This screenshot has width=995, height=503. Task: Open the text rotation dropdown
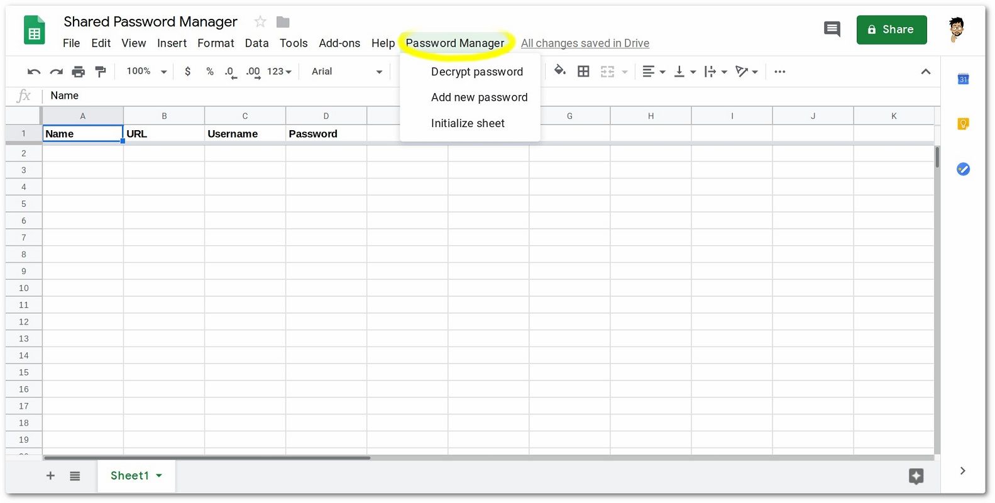747,72
